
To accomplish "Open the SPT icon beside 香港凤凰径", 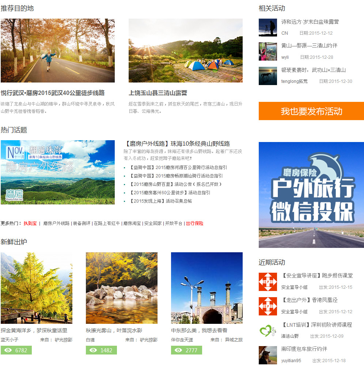I will 268,306.
